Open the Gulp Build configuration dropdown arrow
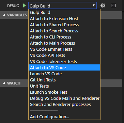This screenshot has height=123, width=124. [94, 5]
